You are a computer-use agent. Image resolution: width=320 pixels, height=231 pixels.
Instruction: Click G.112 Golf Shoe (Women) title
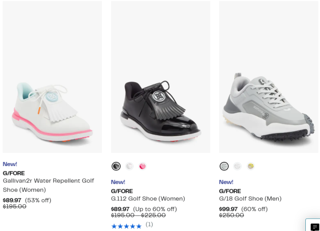tap(148, 199)
